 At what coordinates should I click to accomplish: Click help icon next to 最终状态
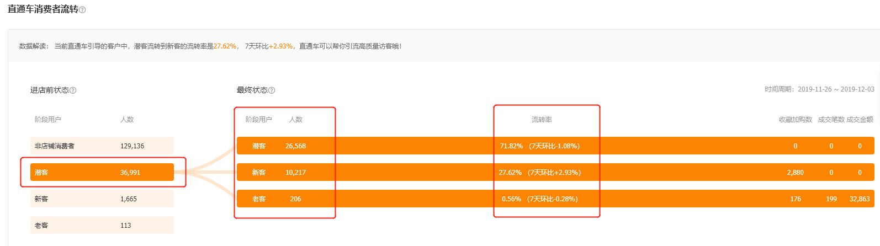point(272,90)
